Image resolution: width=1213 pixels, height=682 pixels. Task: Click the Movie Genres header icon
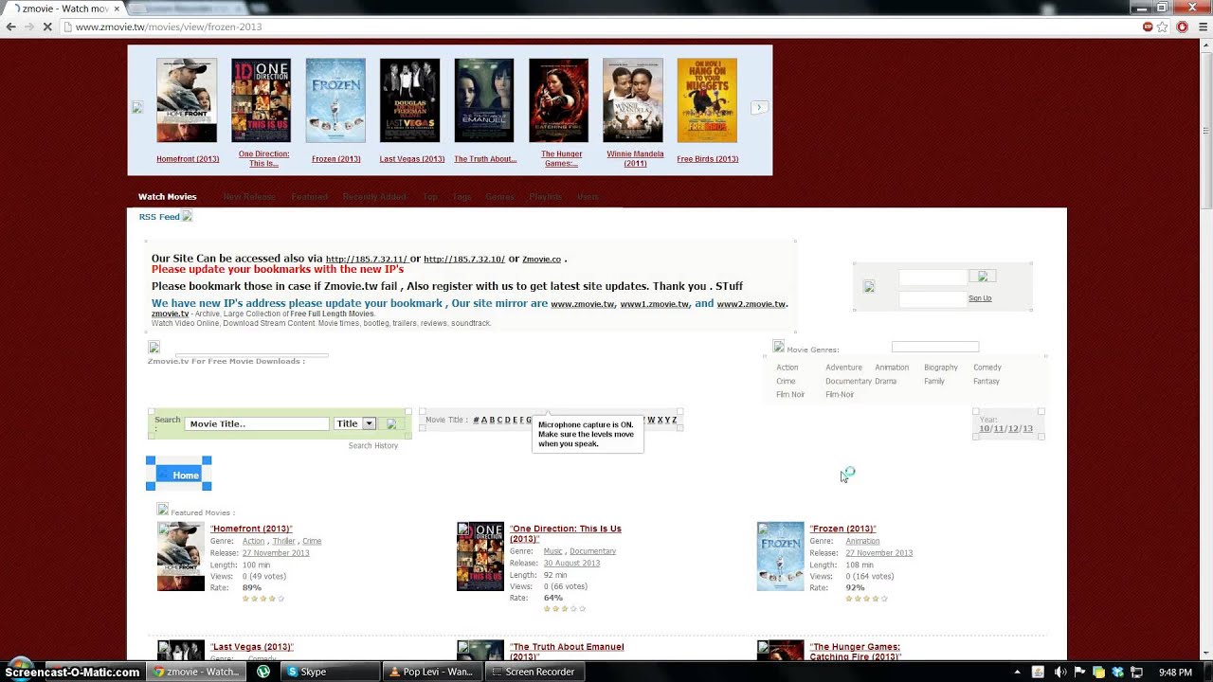778,347
